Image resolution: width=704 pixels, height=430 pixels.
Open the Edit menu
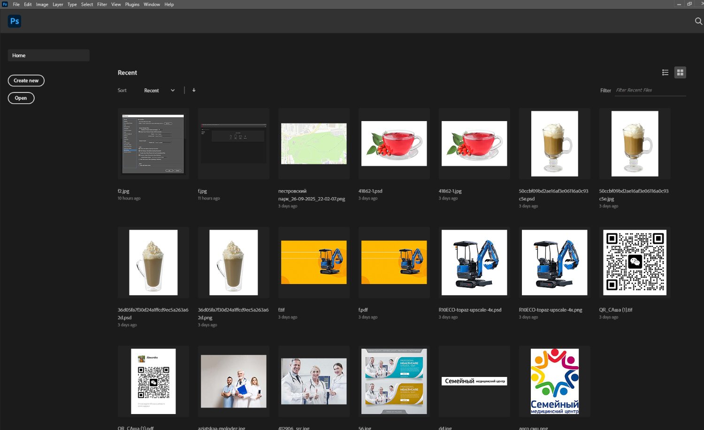(28, 4)
